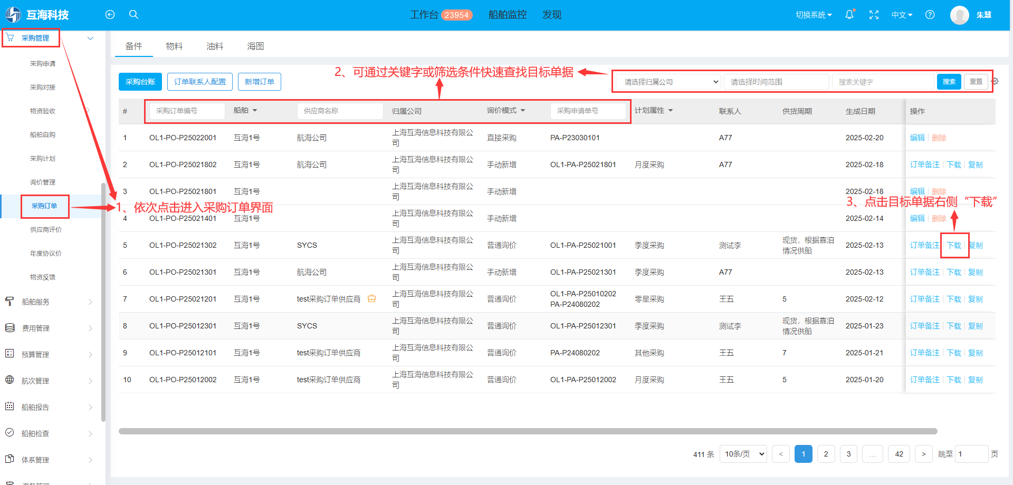Focus the 采购申请单号 filter field
Screen dimensions: 1013x485
588,111
